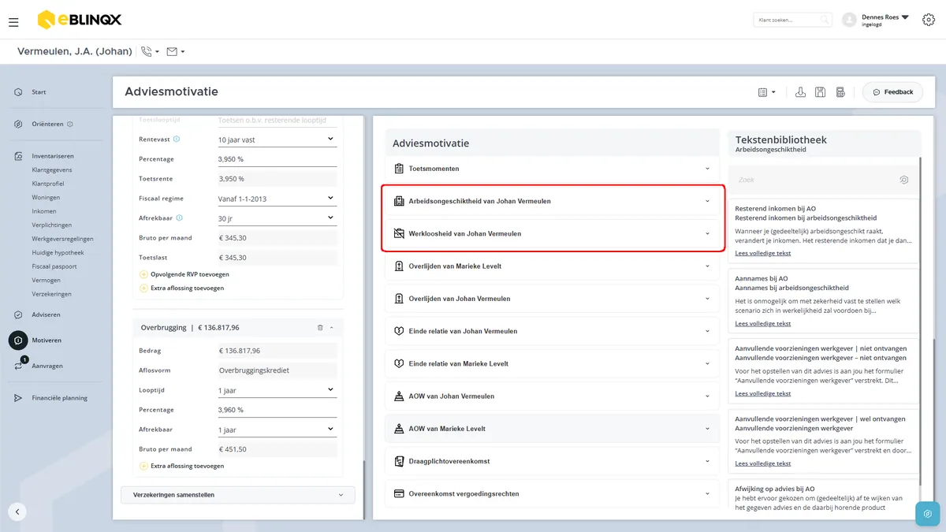Save using the floppy disk icon
Image resolution: width=946 pixels, height=532 pixels.
point(820,92)
